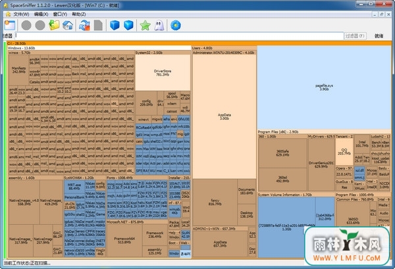Image resolution: width=395 pixels, height=269 pixels.
Task: Select the config 209.0Mb block
Action: 146,103
